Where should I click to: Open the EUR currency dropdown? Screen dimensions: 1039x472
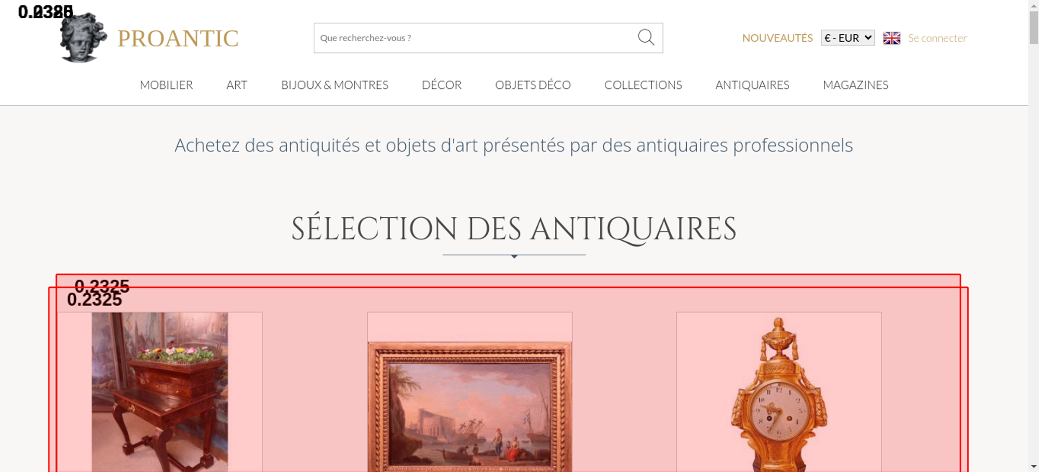[847, 38]
